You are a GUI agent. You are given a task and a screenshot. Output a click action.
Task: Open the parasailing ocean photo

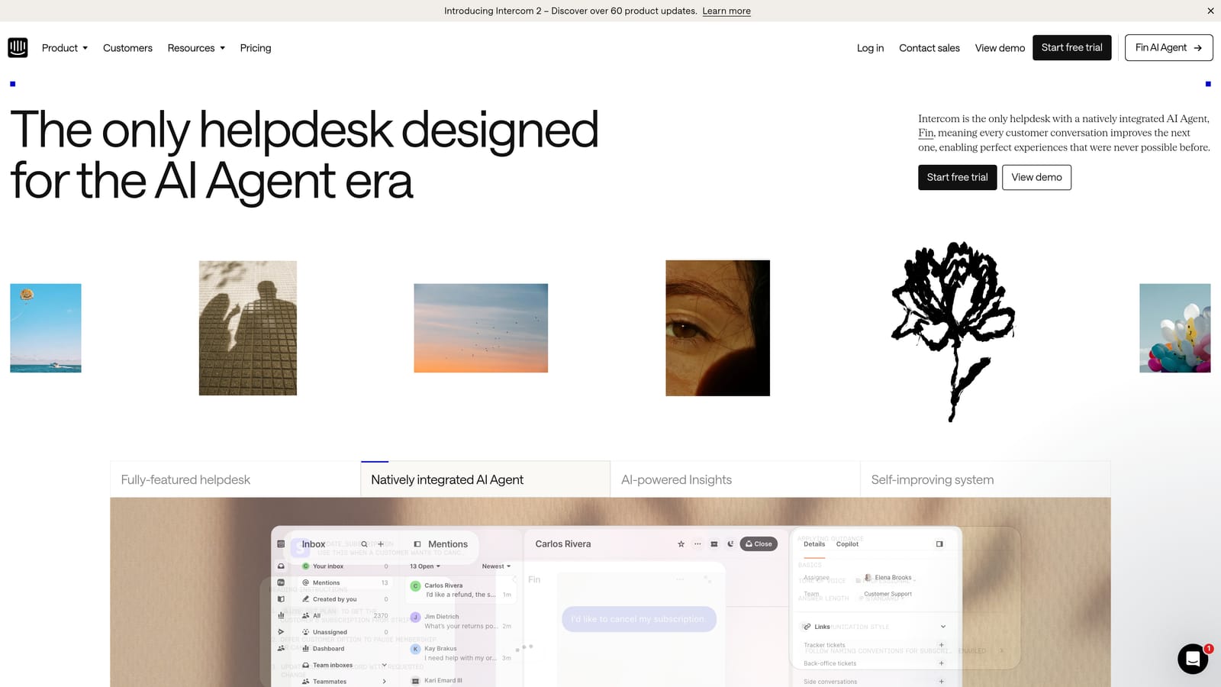(46, 328)
